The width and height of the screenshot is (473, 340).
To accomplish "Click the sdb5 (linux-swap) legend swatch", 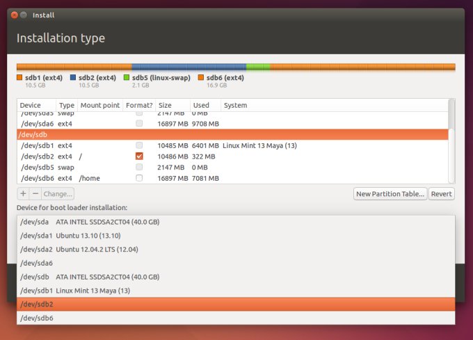I will pos(127,77).
